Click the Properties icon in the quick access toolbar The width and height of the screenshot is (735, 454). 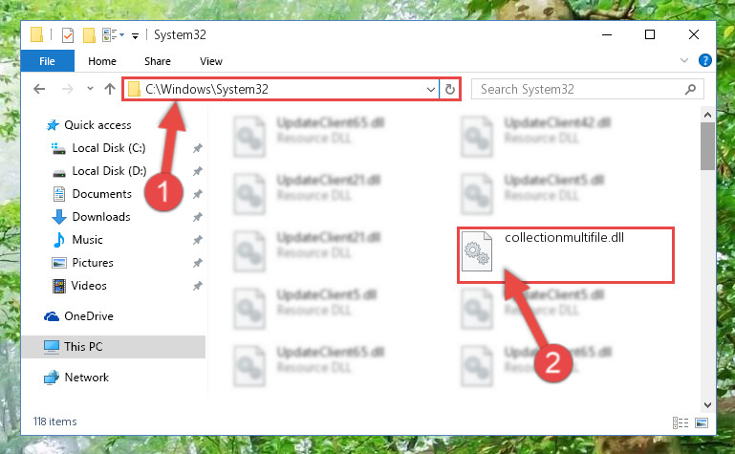click(x=68, y=35)
